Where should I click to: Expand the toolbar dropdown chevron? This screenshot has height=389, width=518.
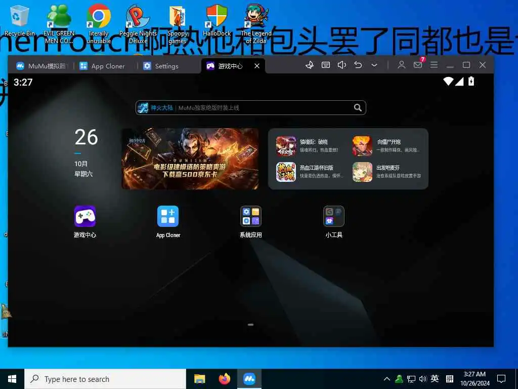pos(374,65)
